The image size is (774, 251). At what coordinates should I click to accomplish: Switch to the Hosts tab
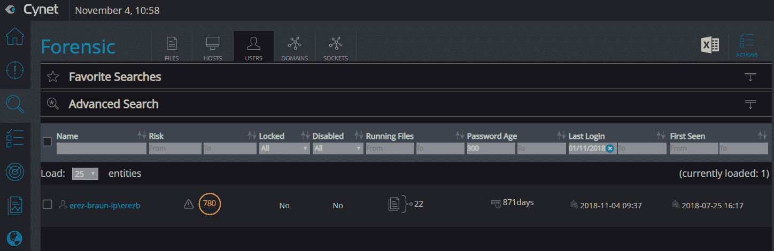(x=213, y=47)
